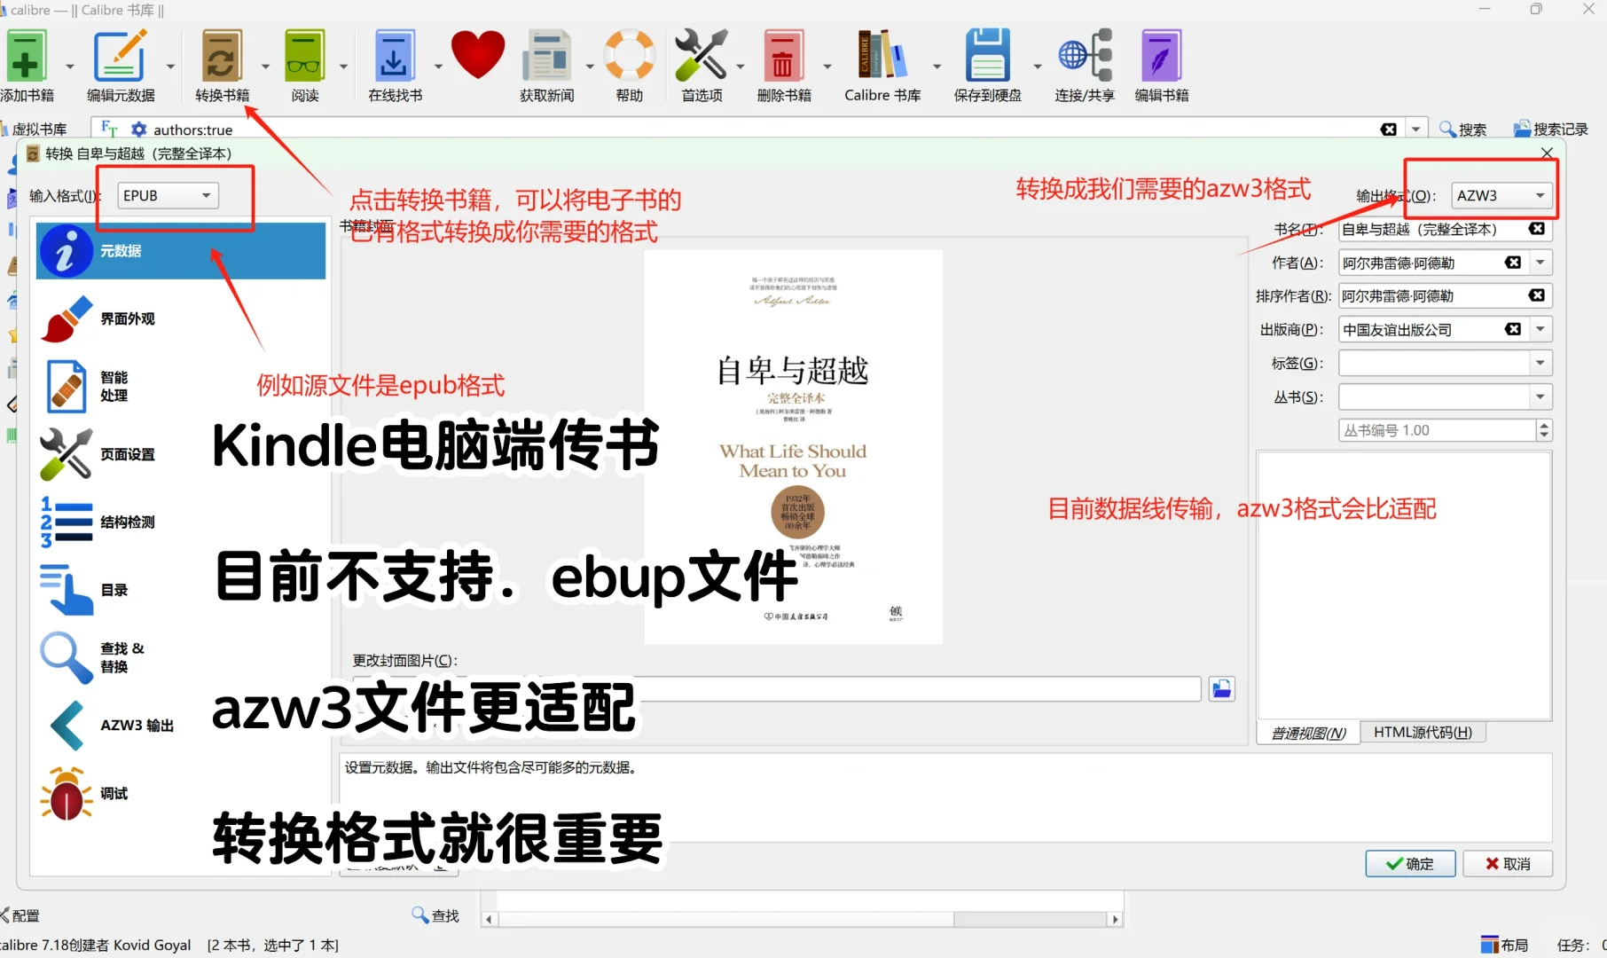Open the 输入格式 EPUB dropdown

[x=168, y=195]
